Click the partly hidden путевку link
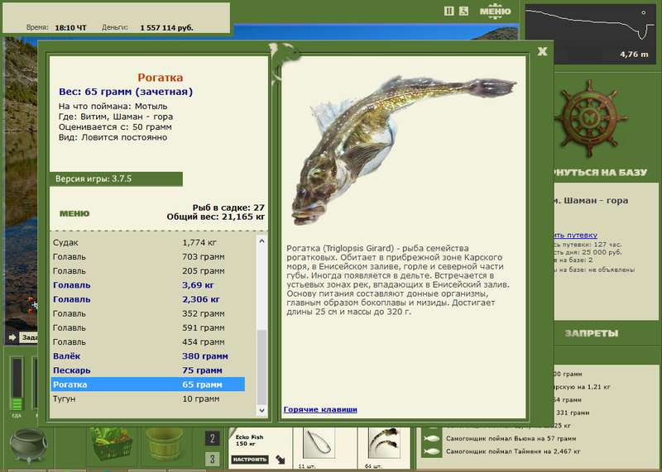 (x=575, y=236)
